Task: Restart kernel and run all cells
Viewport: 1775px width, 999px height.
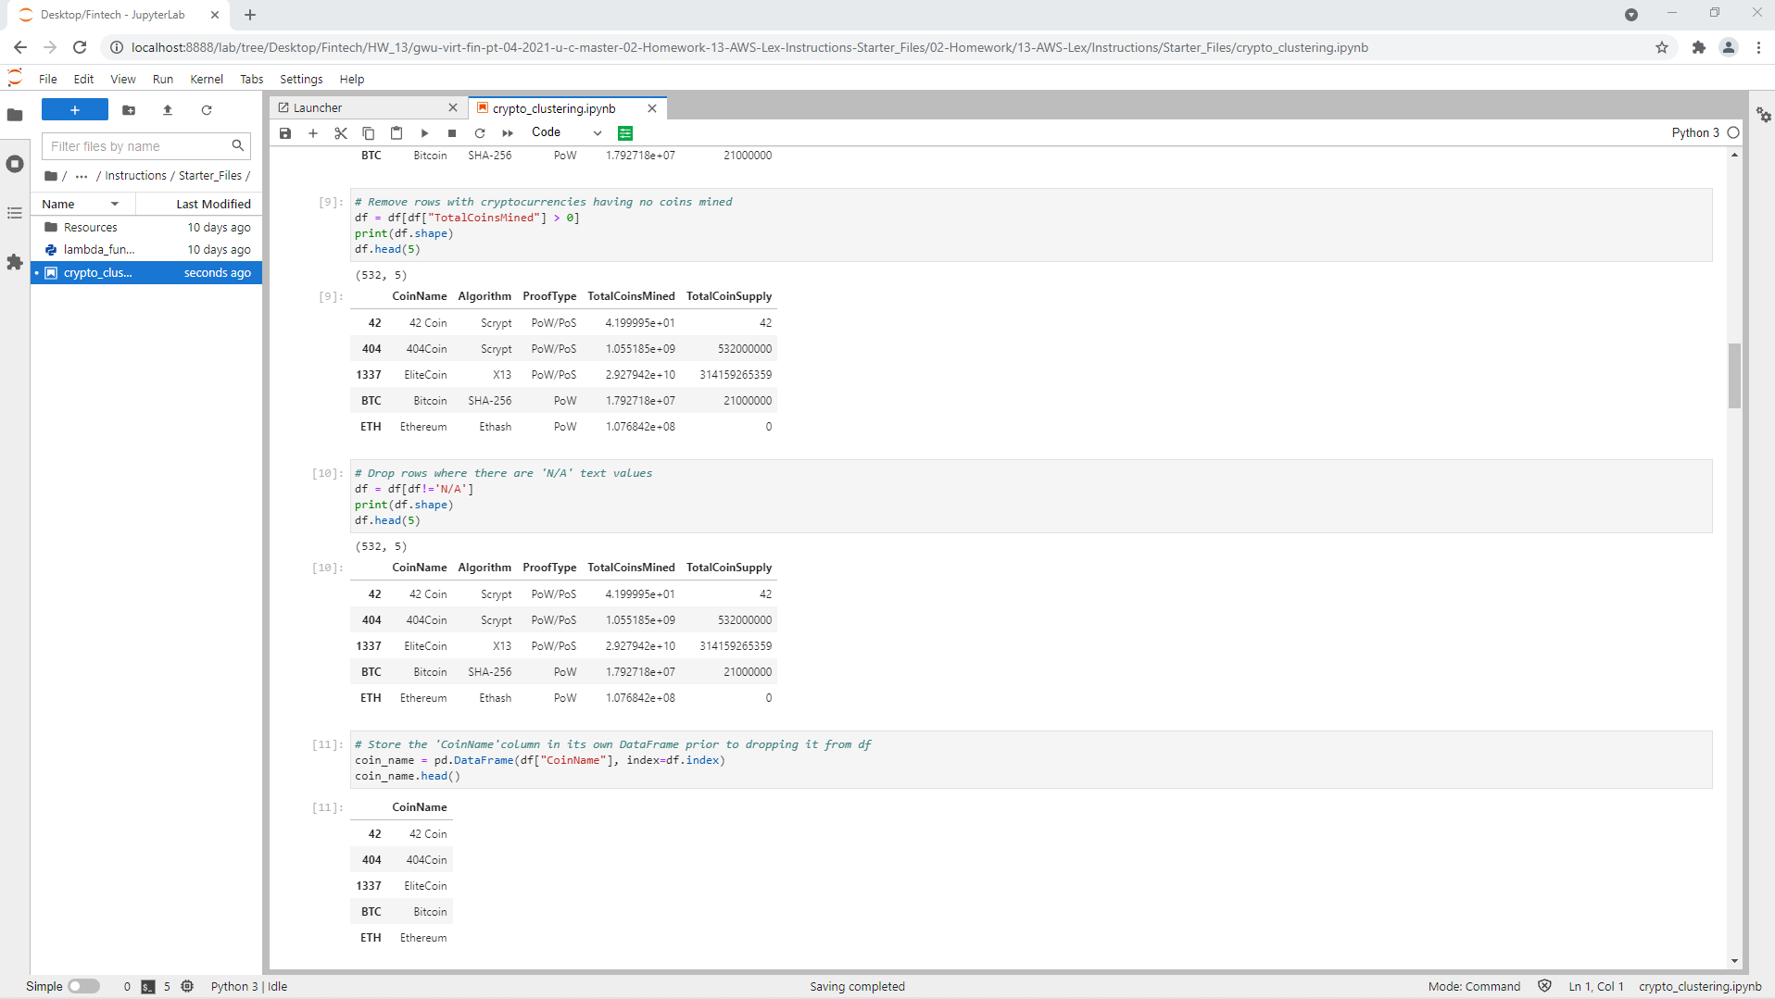Action: click(508, 133)
